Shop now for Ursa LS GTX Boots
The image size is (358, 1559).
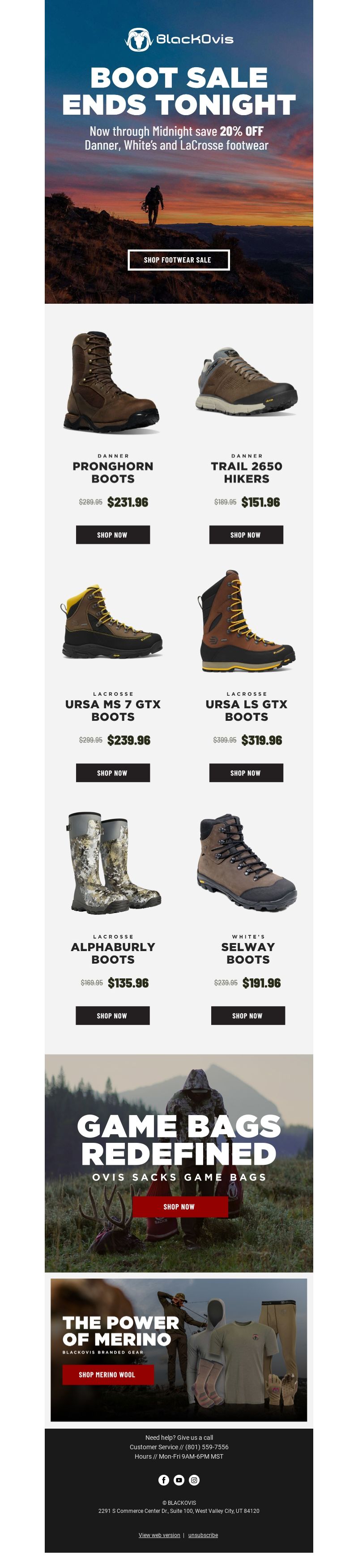click(246, 773)
